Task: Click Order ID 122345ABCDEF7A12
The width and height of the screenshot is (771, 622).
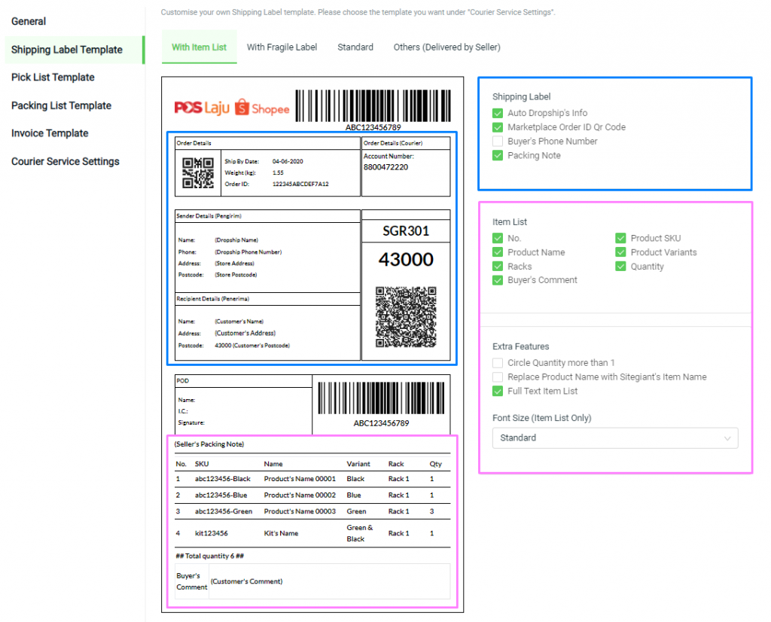Action: pos(300,184)
